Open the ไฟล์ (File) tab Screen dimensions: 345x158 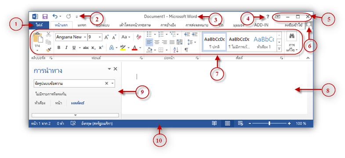tap(39, 25)
